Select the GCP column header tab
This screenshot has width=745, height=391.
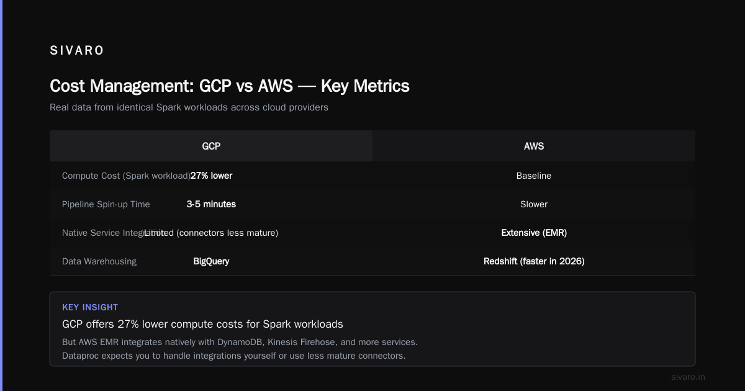click(211, 146)
